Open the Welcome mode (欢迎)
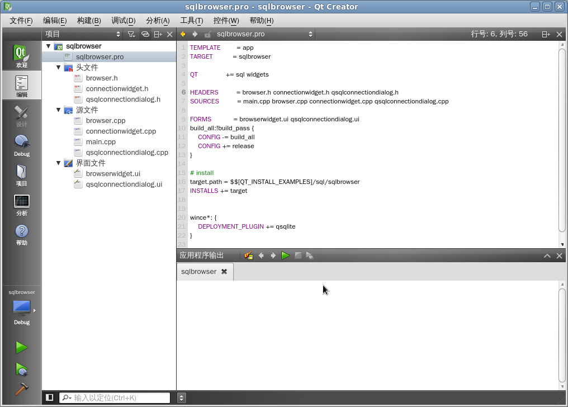Viewport: 568px width, 407px height. tap(21, 55)
